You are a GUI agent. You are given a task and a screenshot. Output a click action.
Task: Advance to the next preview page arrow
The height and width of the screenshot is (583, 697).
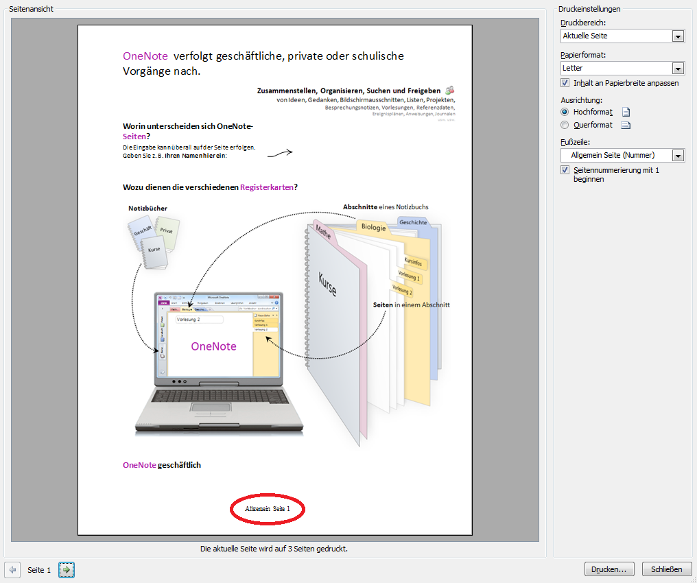pyautogui.click(x=67, y=570)
